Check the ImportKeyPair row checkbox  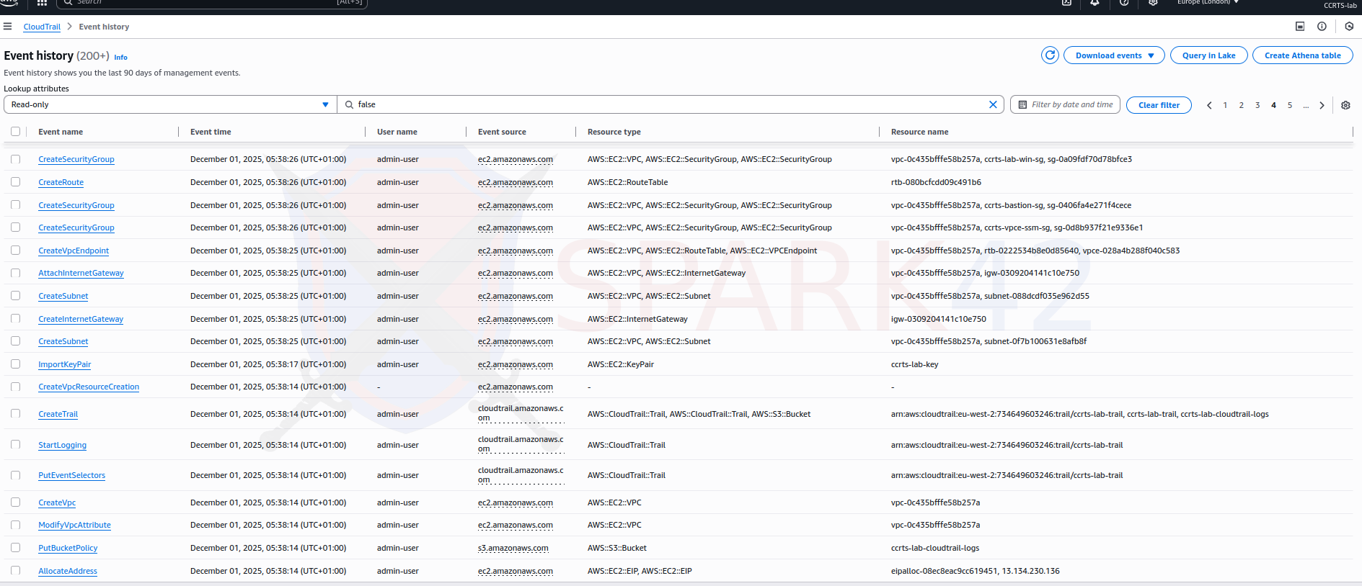click(x=15, y=364)
